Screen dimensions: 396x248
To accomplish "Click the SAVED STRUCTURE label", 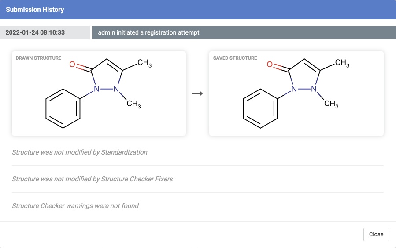I will 235,58.
